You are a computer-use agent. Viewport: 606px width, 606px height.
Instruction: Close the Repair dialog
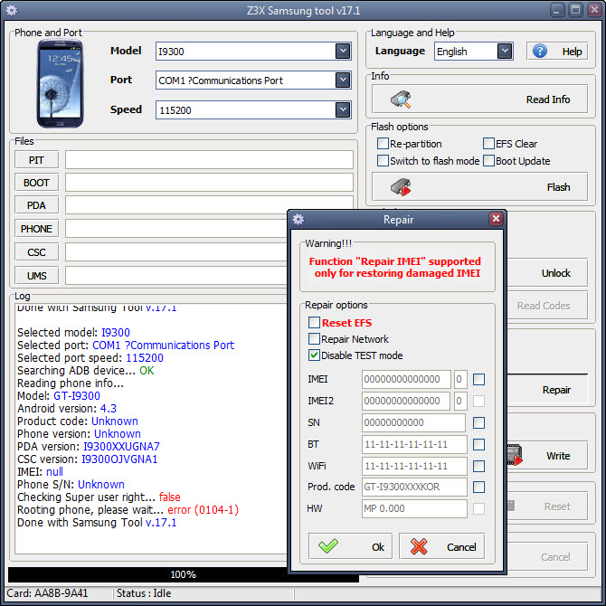[x=496, y=219]
